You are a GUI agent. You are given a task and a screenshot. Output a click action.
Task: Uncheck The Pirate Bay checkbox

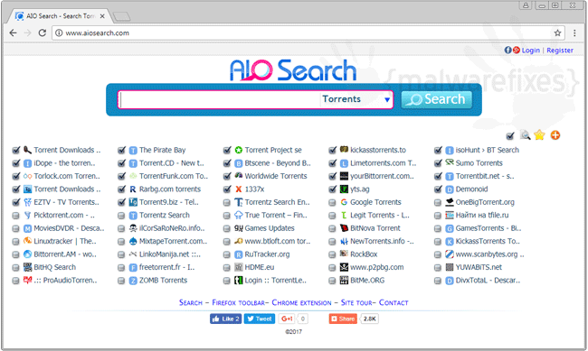coord(121,150)
